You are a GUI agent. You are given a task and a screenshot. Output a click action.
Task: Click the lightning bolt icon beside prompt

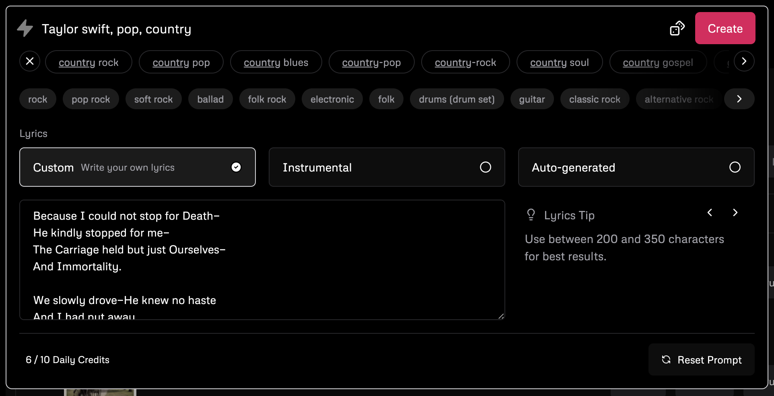click(25, 28)
